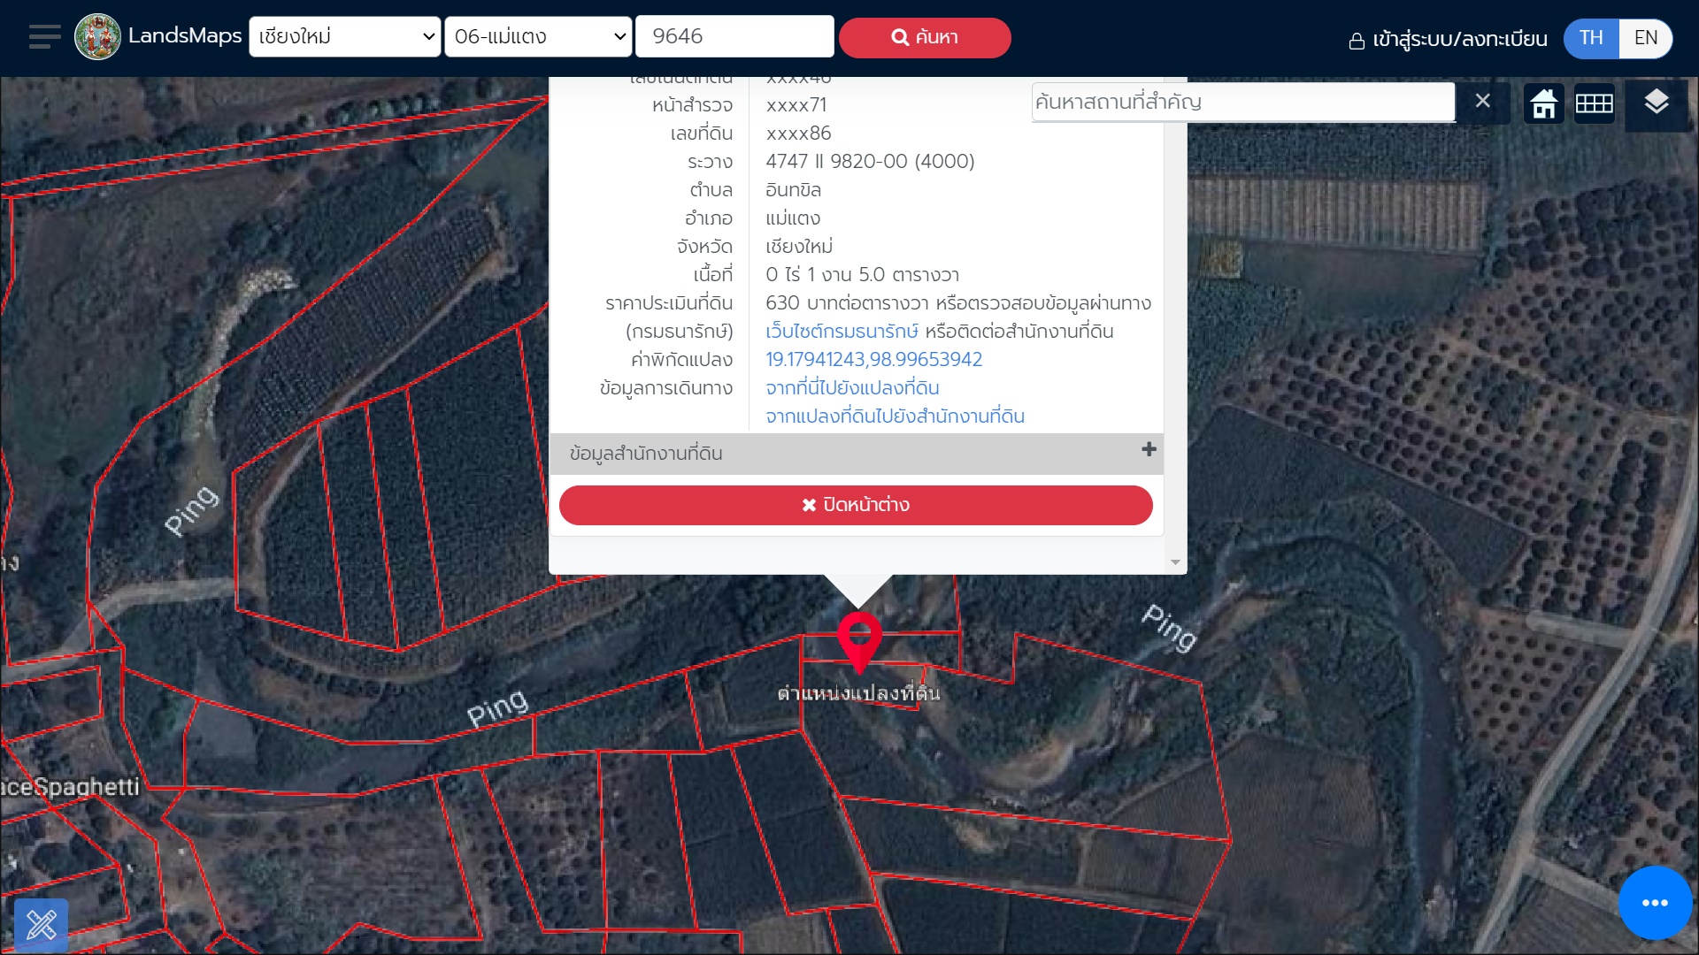Open the district dropdown 06-แม่แตง

[538, 37]
